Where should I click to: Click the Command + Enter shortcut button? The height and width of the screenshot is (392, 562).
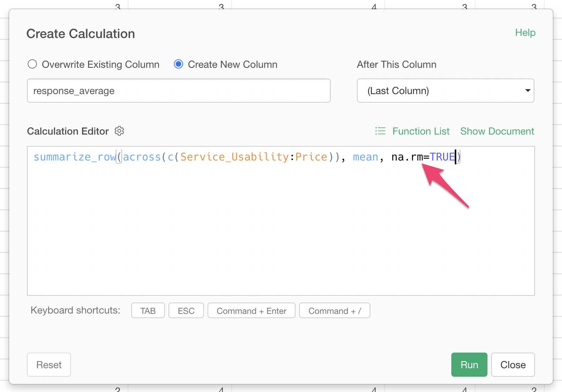[x=251, y=311]
